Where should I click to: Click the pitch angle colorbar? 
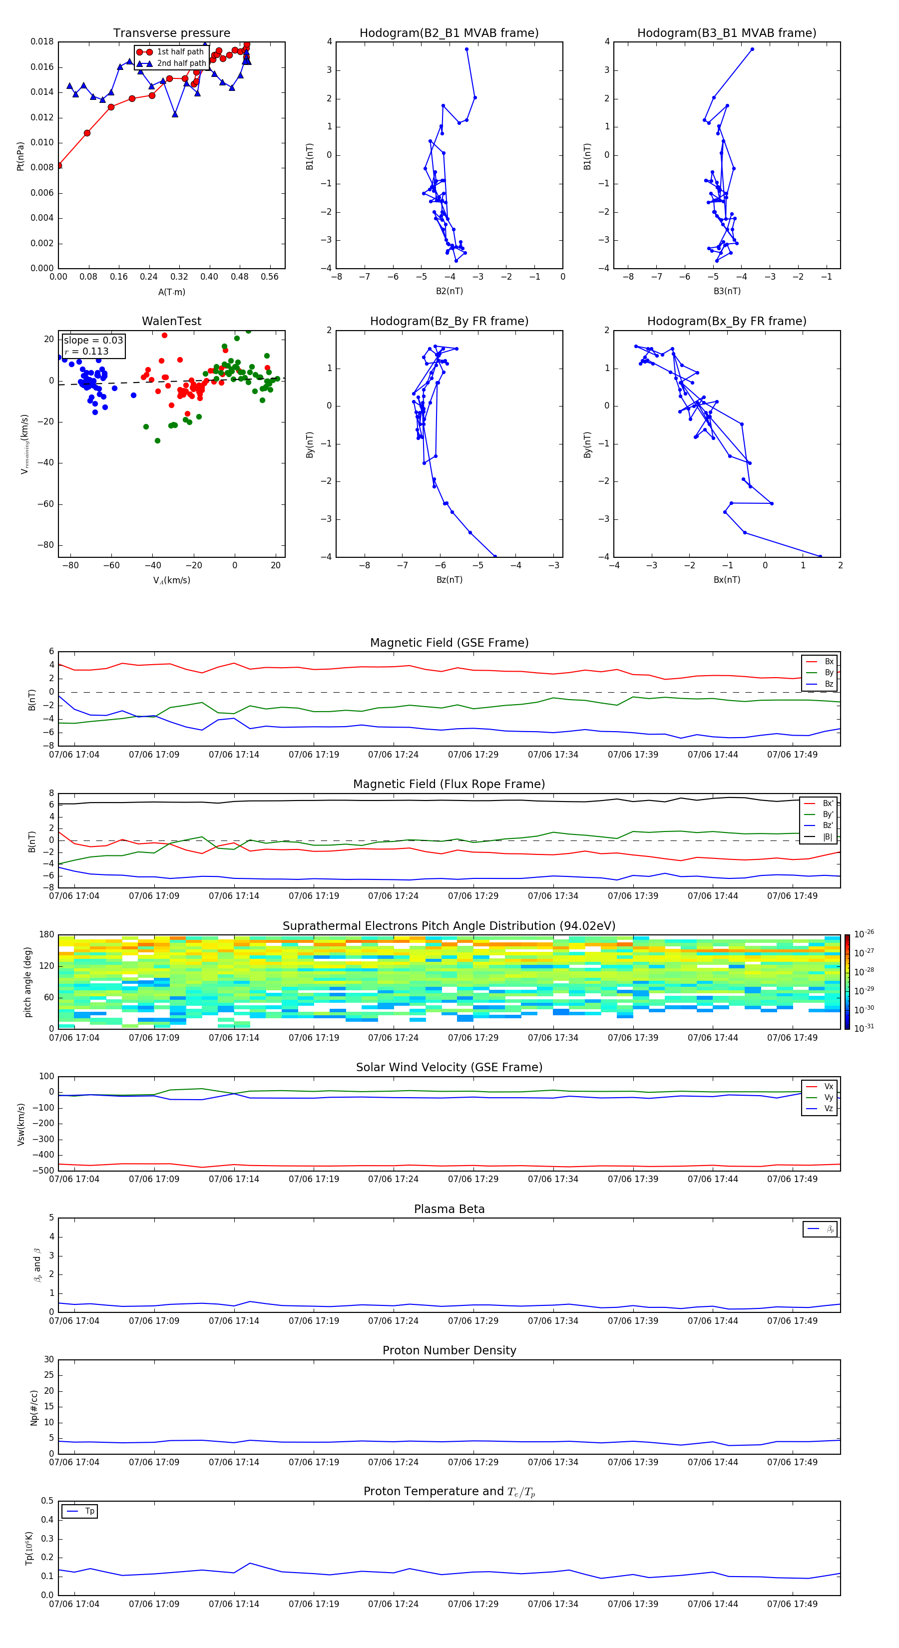pyautogui.click(x=847, y=982)
